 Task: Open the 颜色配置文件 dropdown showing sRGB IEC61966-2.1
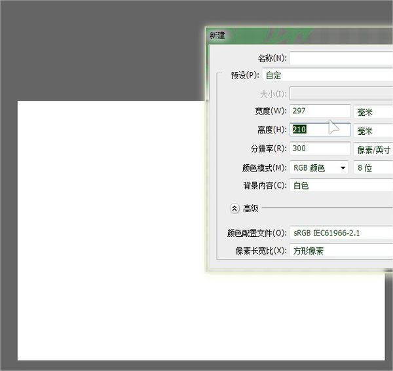point(341,232)
